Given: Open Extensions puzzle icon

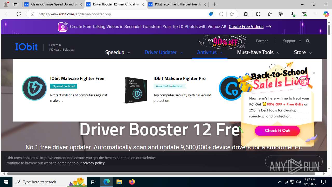Looking at the screenshot, I should pyautogui.click(x=246, y=14).
